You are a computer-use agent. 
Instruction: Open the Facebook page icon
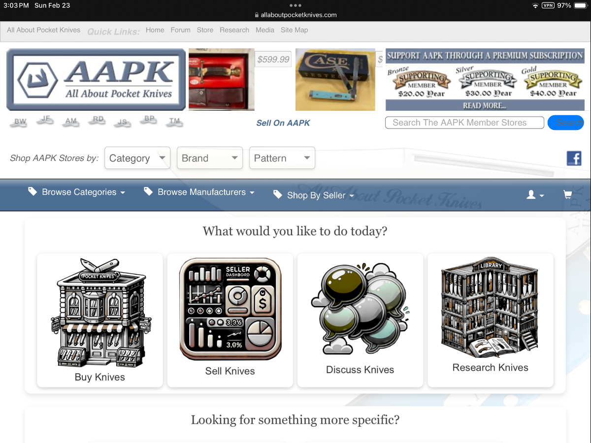tap(574, 158)
